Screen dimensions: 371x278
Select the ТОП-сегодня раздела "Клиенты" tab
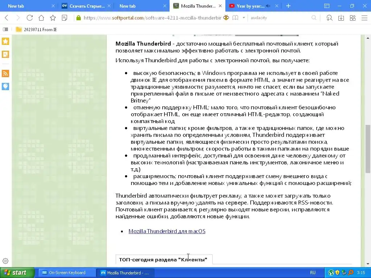[x=163, y=260]
